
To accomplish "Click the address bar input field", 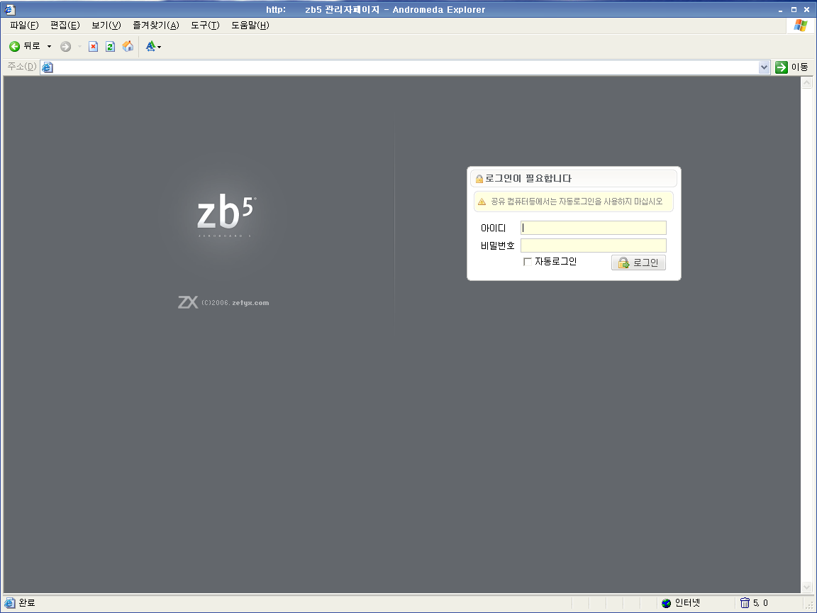I will (x=406, y=67).
